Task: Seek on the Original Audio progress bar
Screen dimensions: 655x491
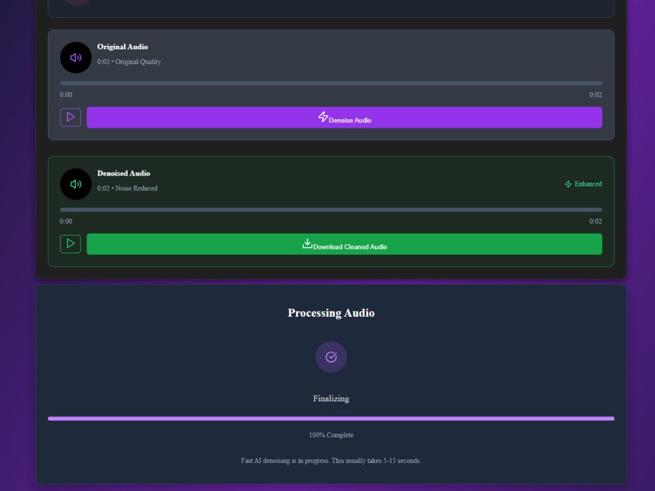Action: point(331,83)
